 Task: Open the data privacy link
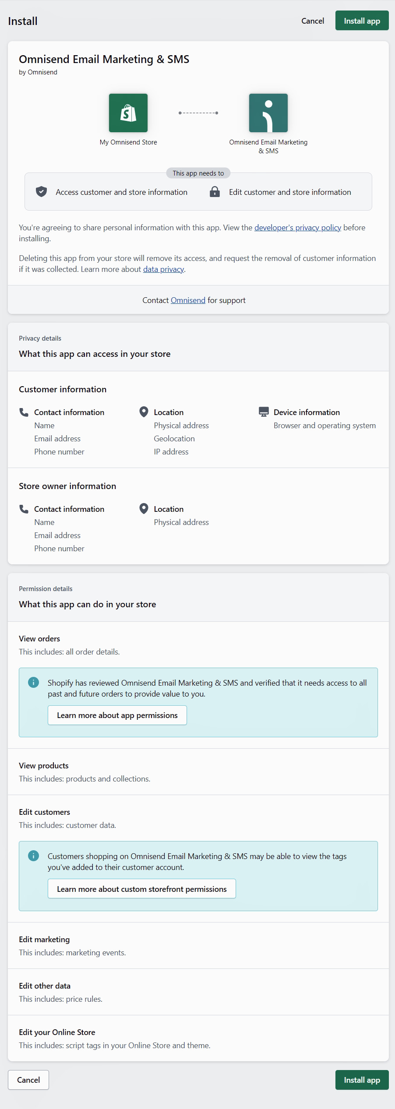click(163, 269)
